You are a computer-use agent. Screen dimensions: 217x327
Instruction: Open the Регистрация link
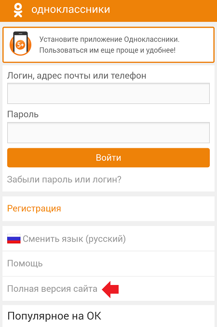click(x=34, y=209)
